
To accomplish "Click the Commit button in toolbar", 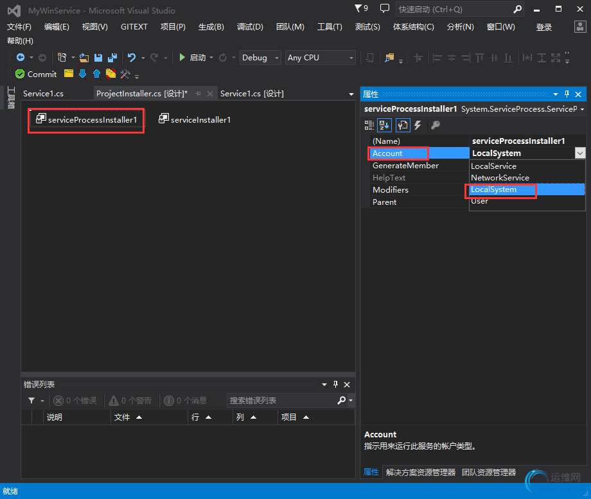I will 36,74.
